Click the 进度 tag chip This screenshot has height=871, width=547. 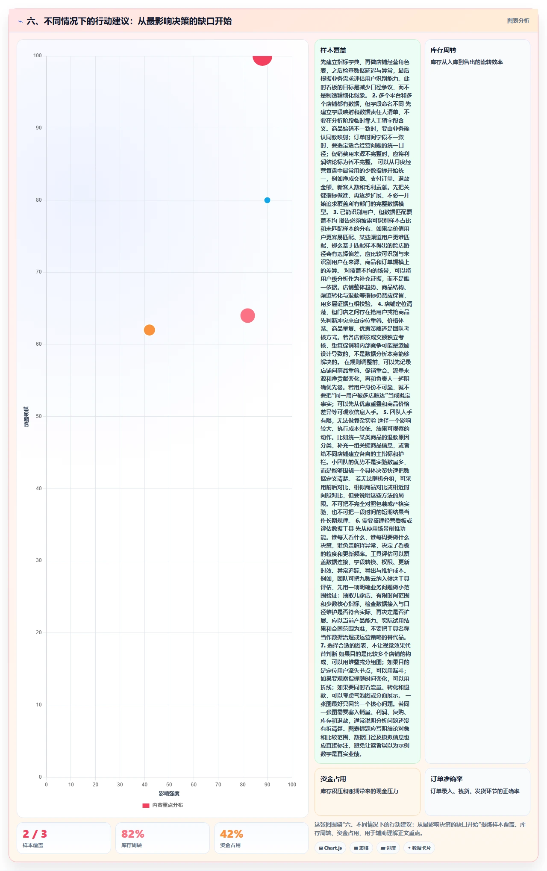point(388,848)
